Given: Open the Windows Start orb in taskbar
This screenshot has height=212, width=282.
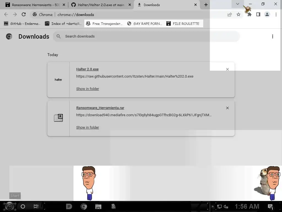Looking at the screenshot, I should (10, 206).
